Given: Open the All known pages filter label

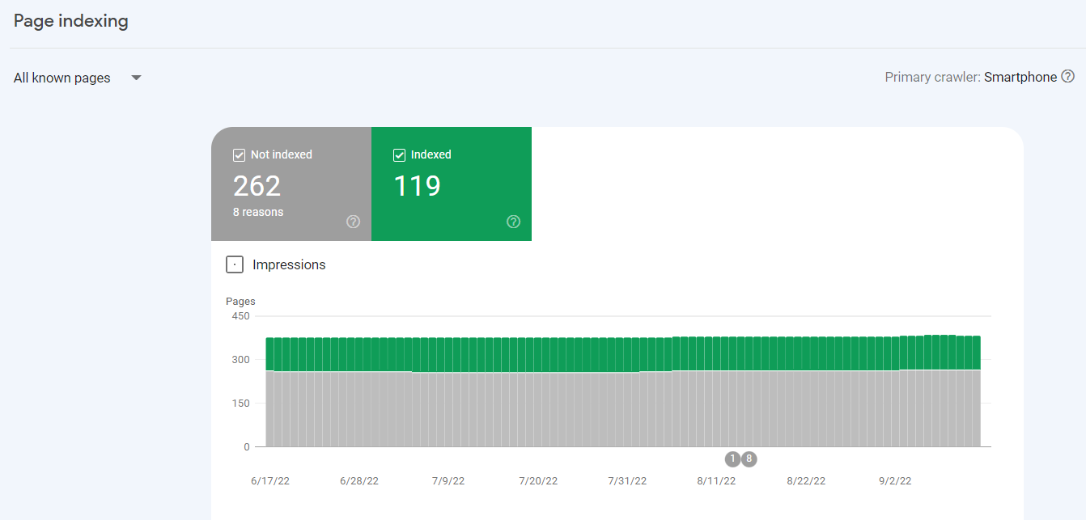Looking at the screenshot, I should 62,78.
